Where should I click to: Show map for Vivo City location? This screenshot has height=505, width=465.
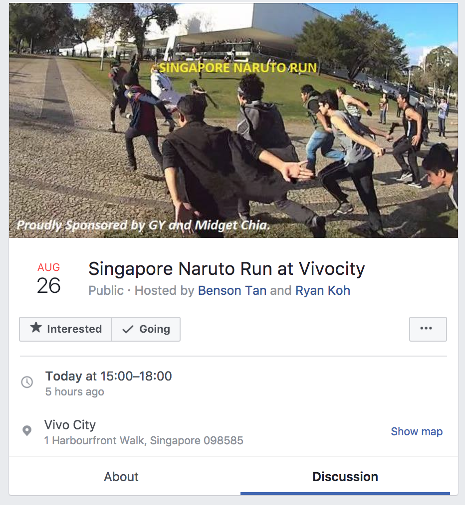click(x=417, y=431)
